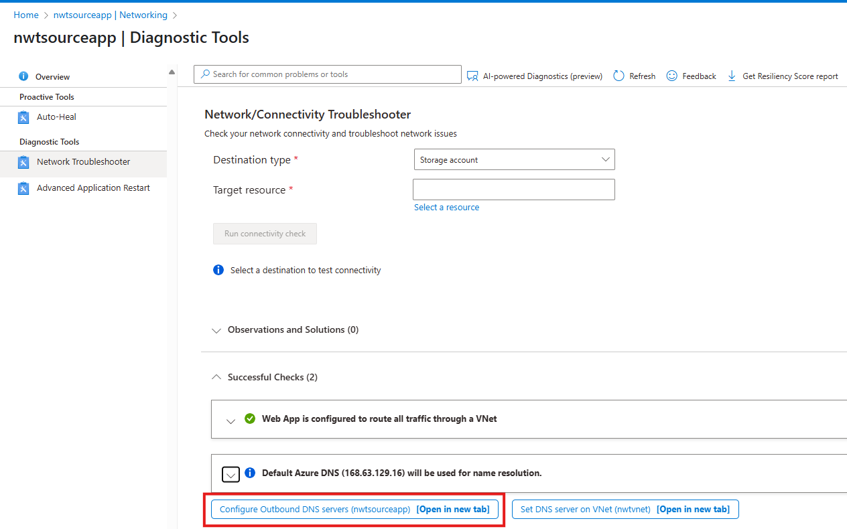Select Advanced Application Restart in sidebar
Viewport: 847px width, 529px height.
[x=93, y=188]
